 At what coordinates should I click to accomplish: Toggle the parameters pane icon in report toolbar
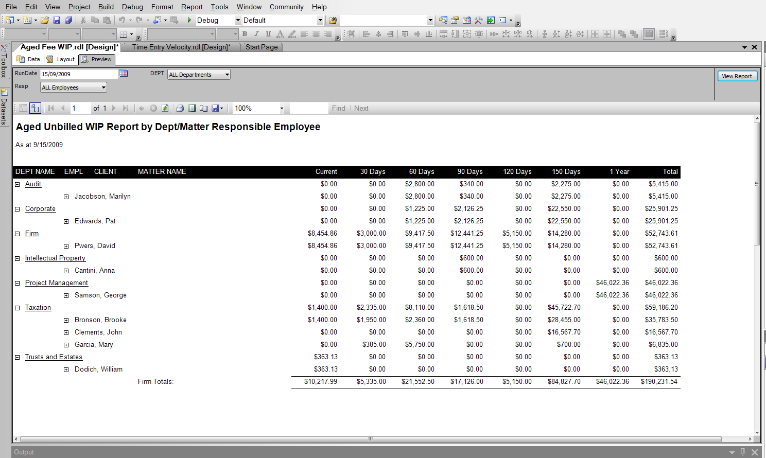(35, 108)
